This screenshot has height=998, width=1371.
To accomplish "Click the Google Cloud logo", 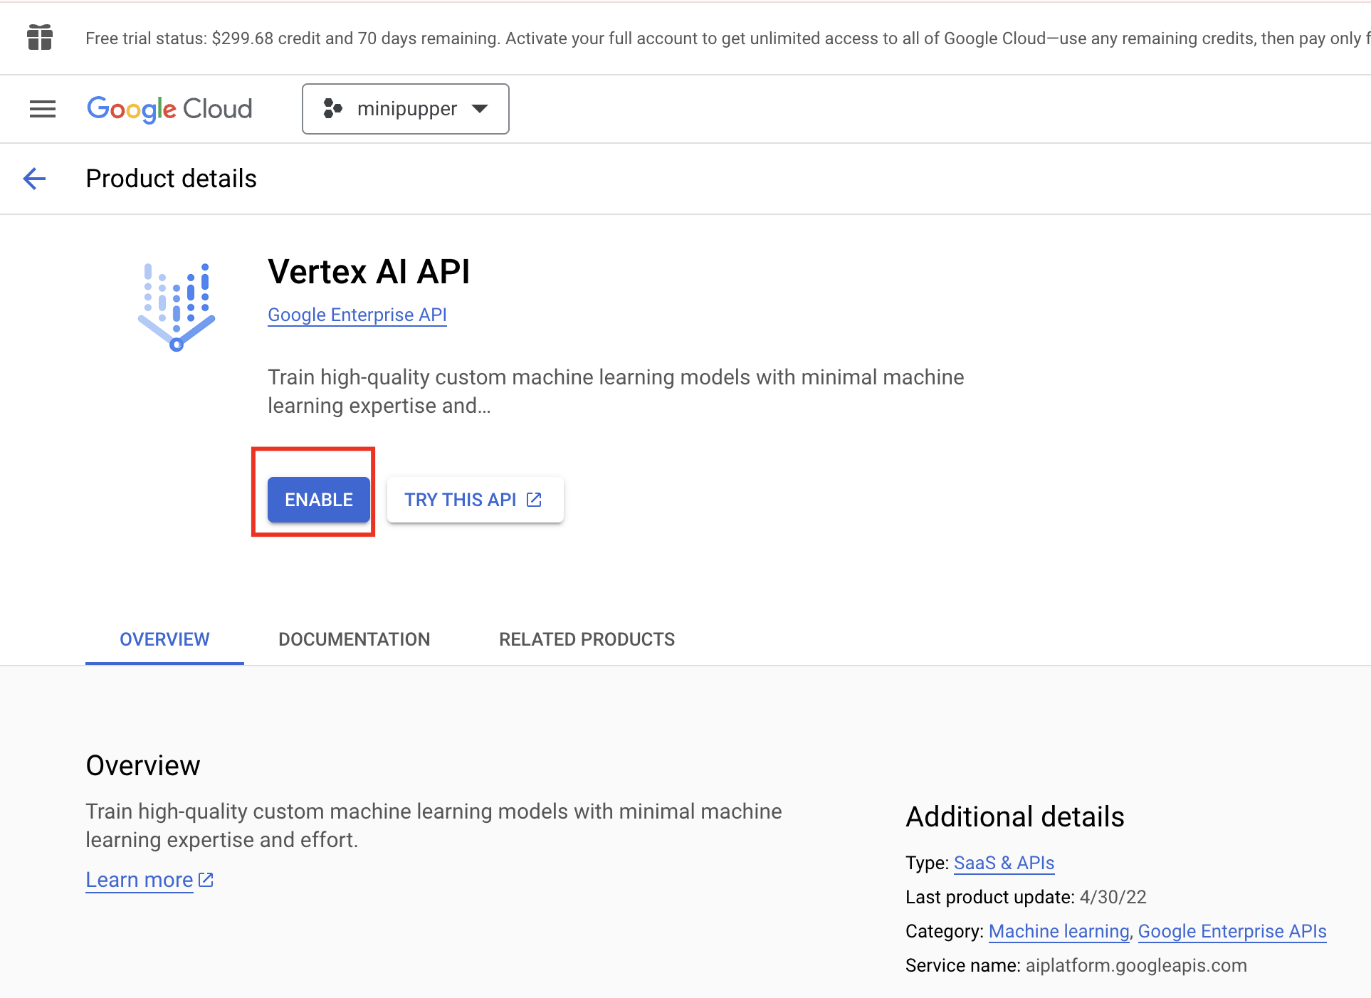I will click(169, 108).
